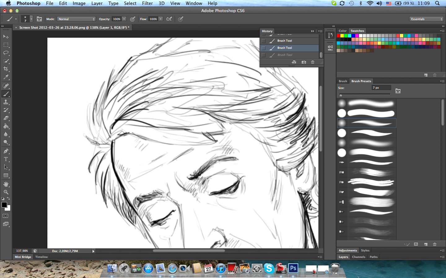Select the Move tool

(x=6, y=36)
